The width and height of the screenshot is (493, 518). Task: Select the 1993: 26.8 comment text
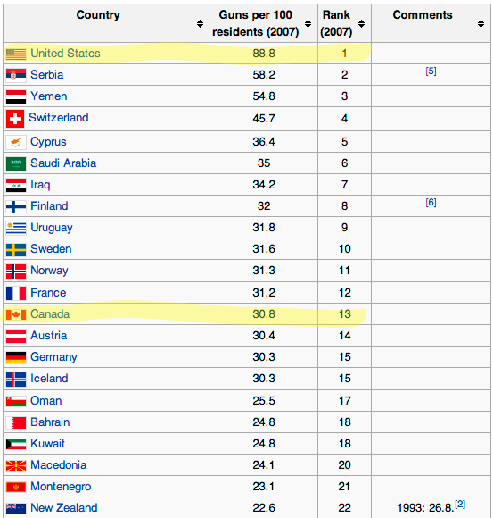click(x=425, y=508)
